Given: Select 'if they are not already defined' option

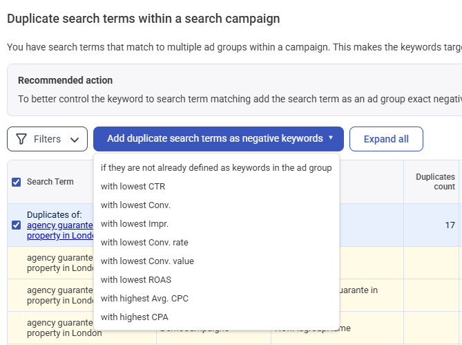Looking at the screenshot, I should click(216, 168).
